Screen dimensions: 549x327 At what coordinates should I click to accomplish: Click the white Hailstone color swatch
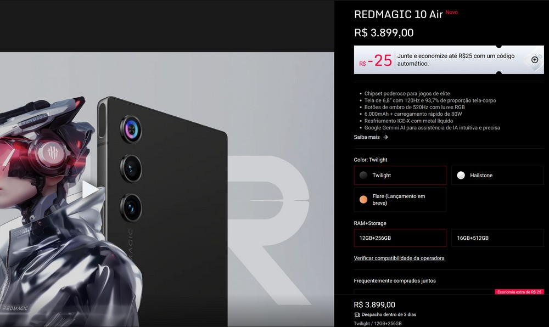tap(461, 175)
